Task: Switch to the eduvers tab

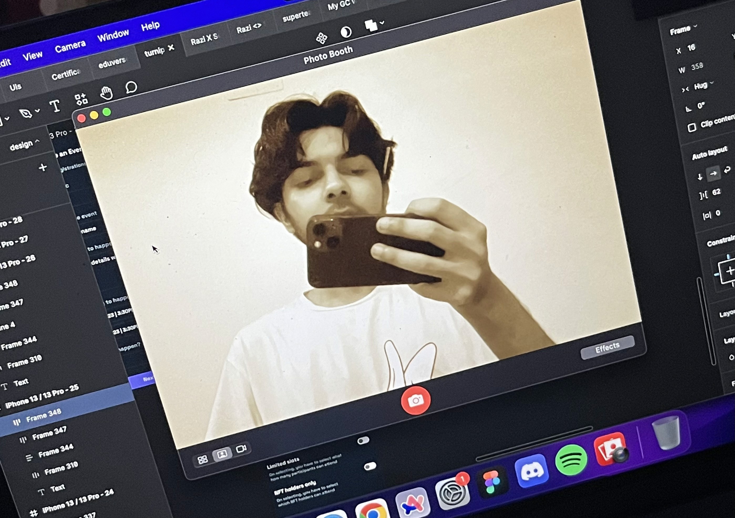Action: click(112, 63)
